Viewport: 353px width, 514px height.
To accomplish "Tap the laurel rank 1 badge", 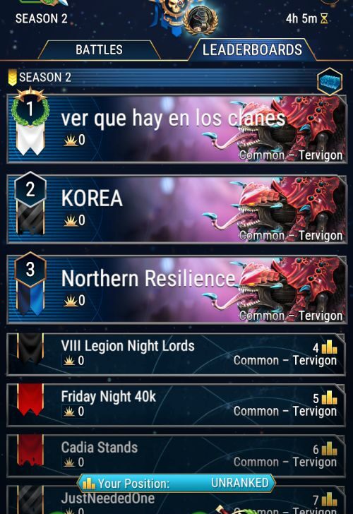I will pyautogui.click(x=30, y=108).
